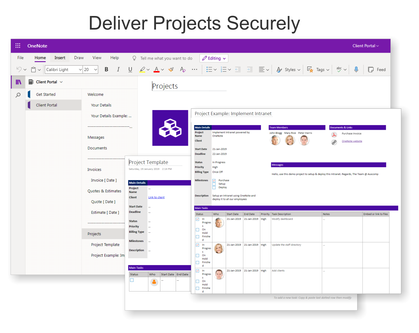Apply a bulleted list
The height and width of the screenshot is (333, 419).
tap(209, 69)
